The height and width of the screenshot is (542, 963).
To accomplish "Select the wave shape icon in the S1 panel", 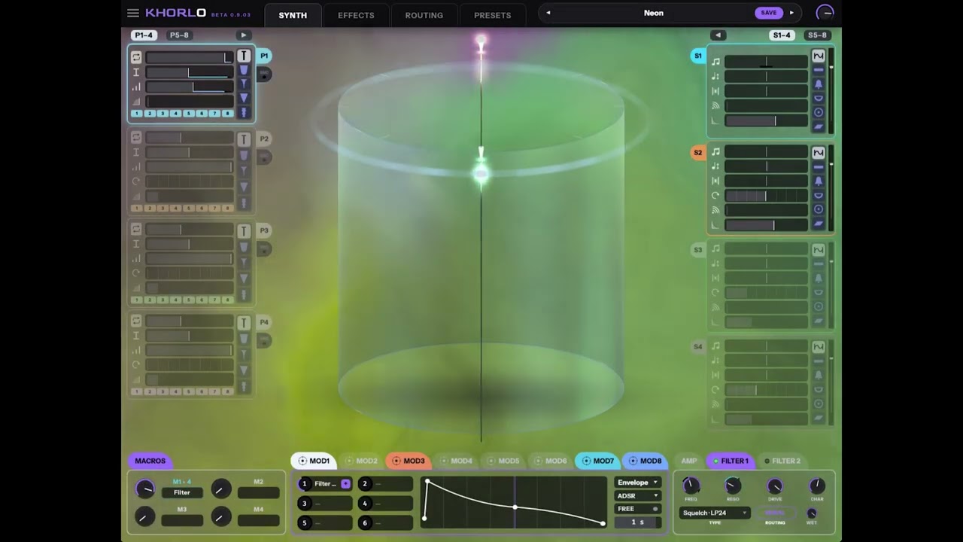I will [819, 56].
